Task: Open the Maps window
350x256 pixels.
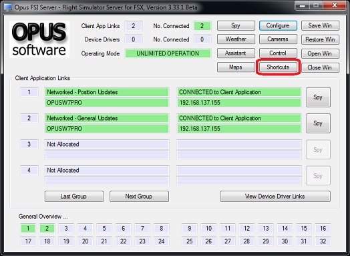Action: pos(236,67)
